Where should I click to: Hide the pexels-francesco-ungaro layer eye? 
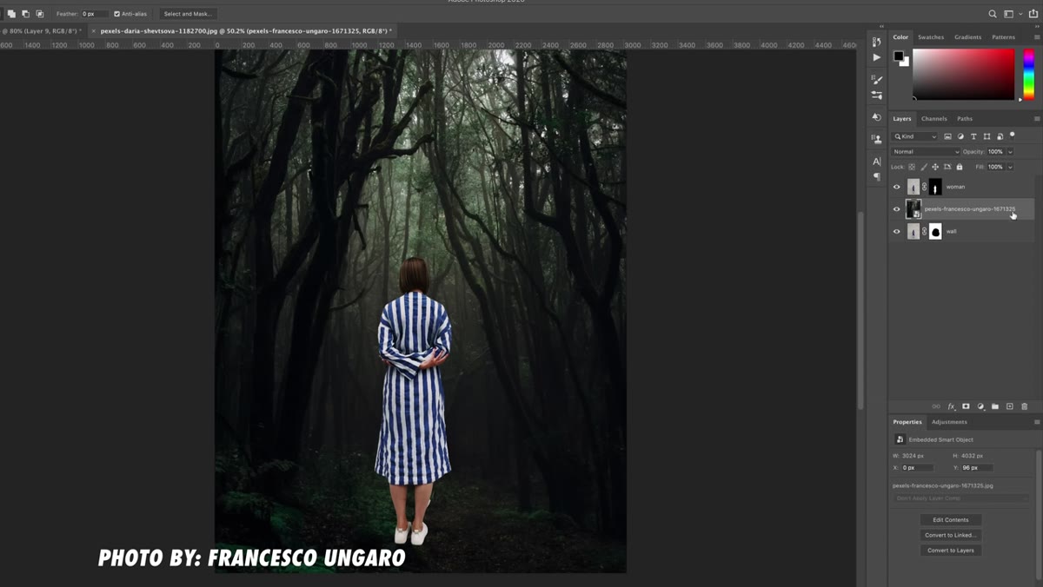click(897, 208)
